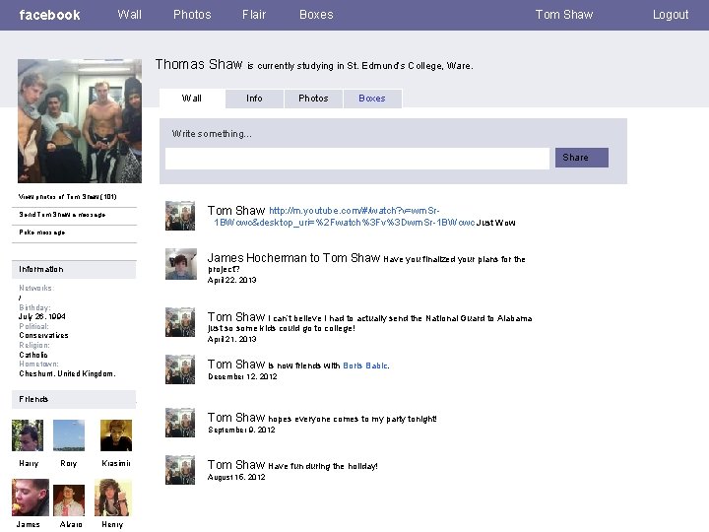Click avatar beside the YouTube link post
Image resolution: width=709 pixels, height=532 pixels.
pos(180,216)
